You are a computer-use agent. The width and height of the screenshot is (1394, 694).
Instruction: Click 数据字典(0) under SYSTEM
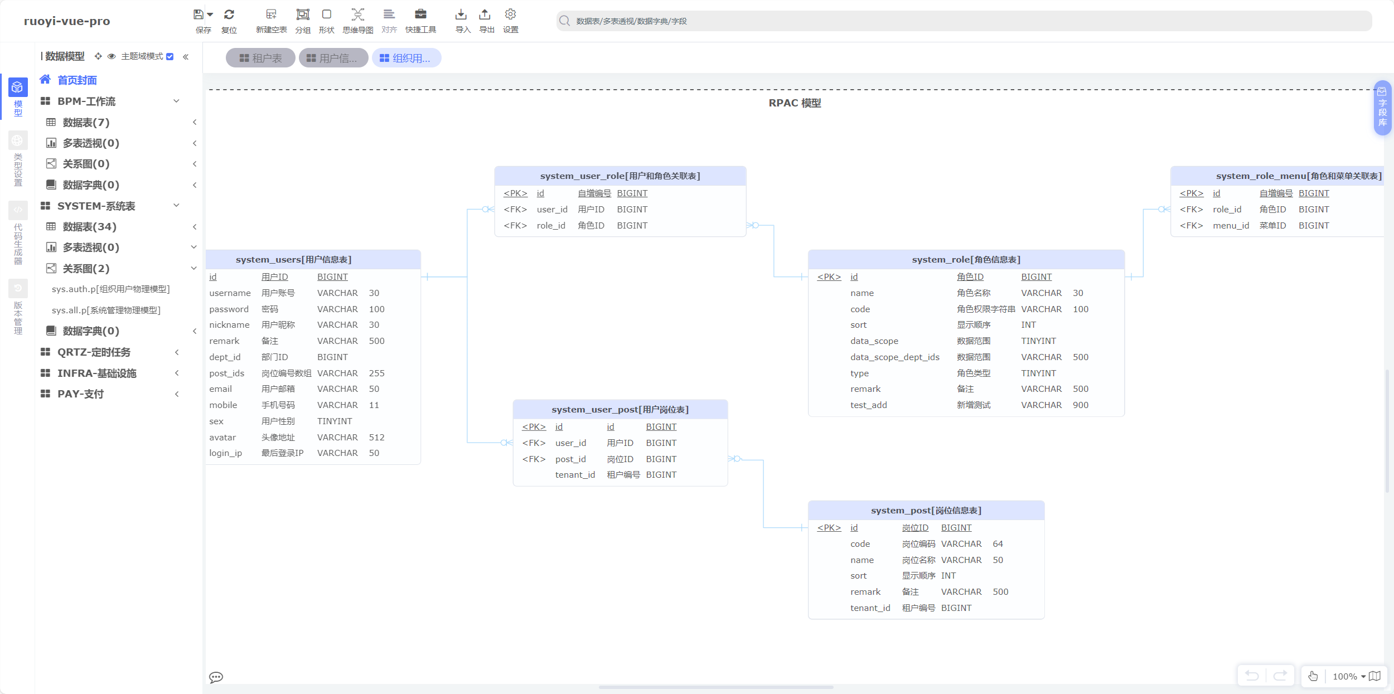point(91,331)
